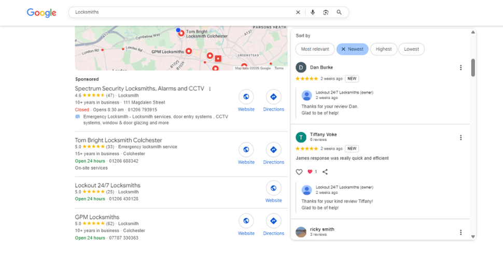Click the reviews panel scrollbar thumb
This screenshot has width=503, height=268.
pyautogui.click(x=473, y=67)
